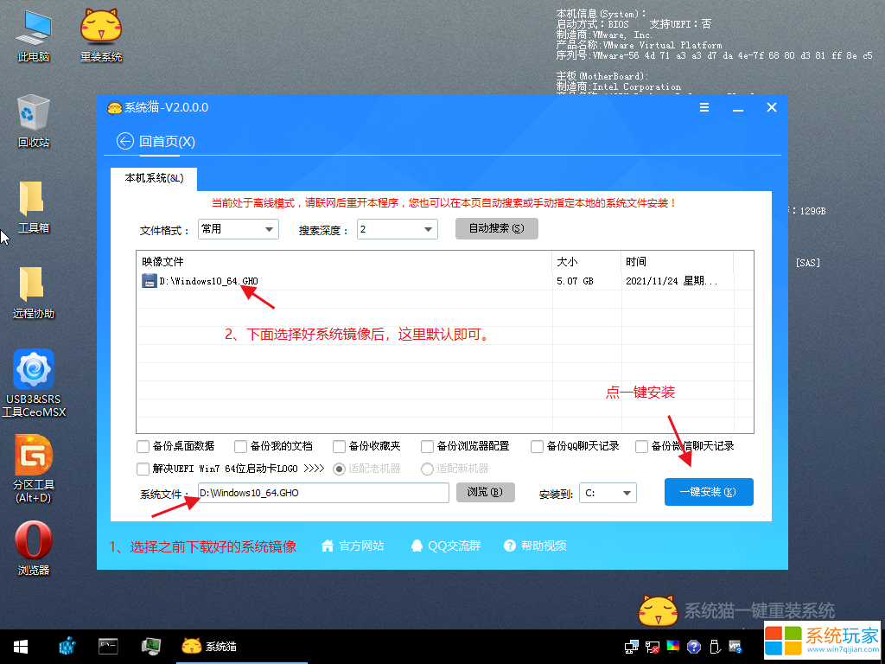Open the 工具箱 folder icon
885x664 pixels.
(x=34, y=207)
